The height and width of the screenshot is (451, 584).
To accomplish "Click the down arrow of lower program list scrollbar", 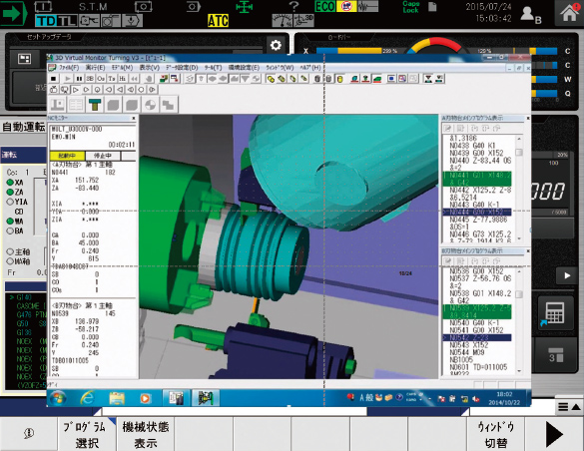I will tap(519, 370).
